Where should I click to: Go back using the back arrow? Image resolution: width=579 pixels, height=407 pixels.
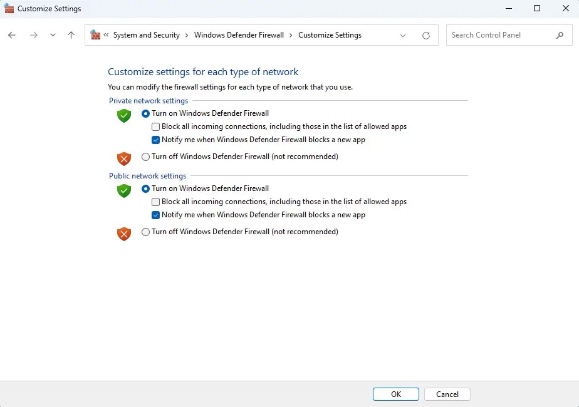click(x=12, y=35)
